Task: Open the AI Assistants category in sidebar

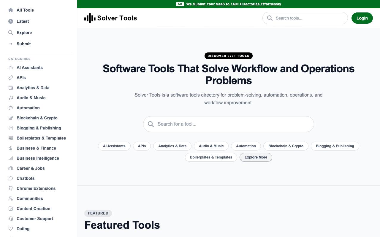Action: click(x=39, y=68)
